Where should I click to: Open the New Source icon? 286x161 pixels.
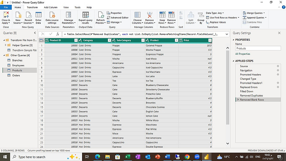click(x=18, y=15)
